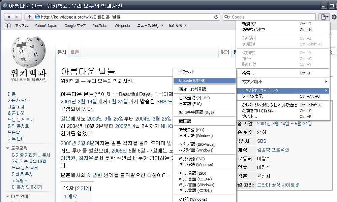This screenshot has height=202, width=337.
Task: Go to 대문 in the sidebar
Action: (x=11, y=94)
